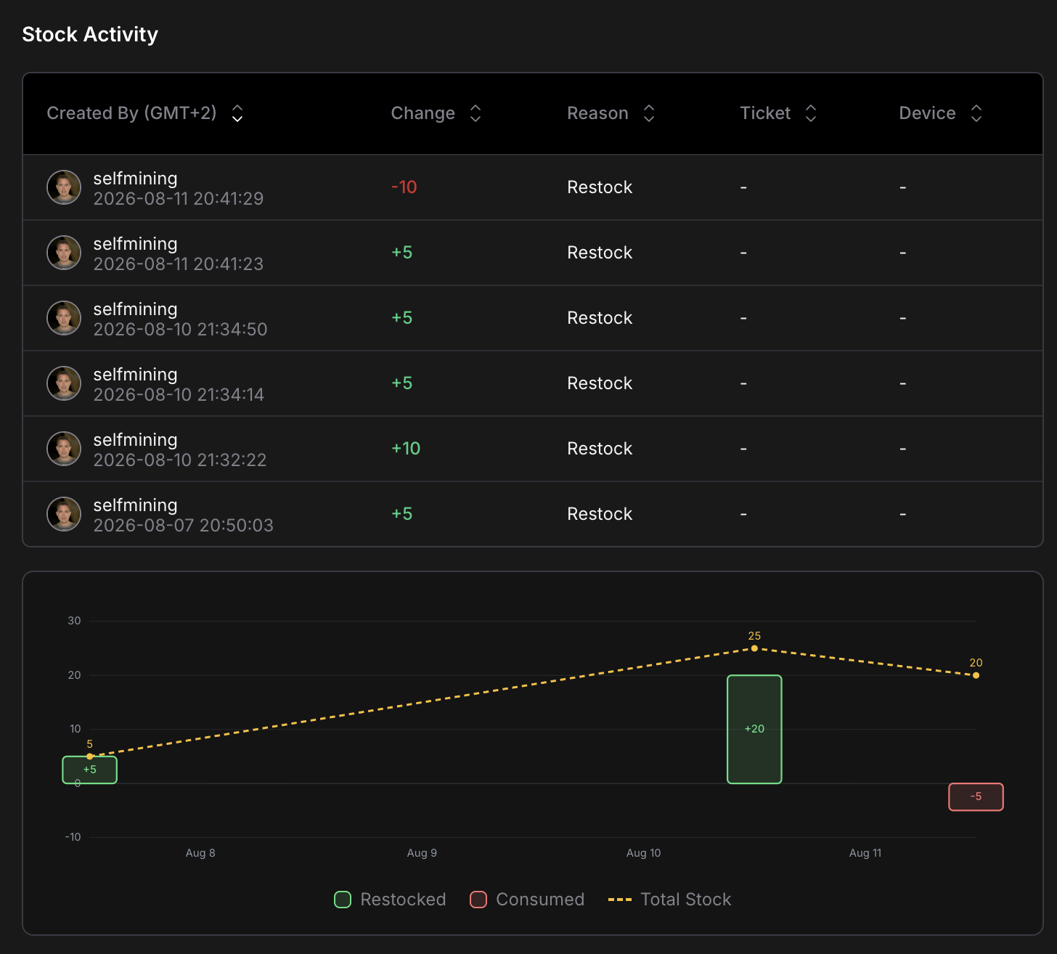Select the +10 restock row
Screen dimensions: 1057x954
(x=533, y=449)
